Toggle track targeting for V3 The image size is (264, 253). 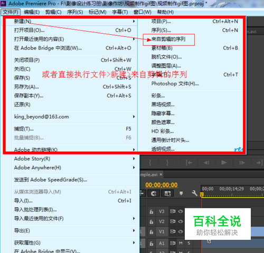(162, 211)
